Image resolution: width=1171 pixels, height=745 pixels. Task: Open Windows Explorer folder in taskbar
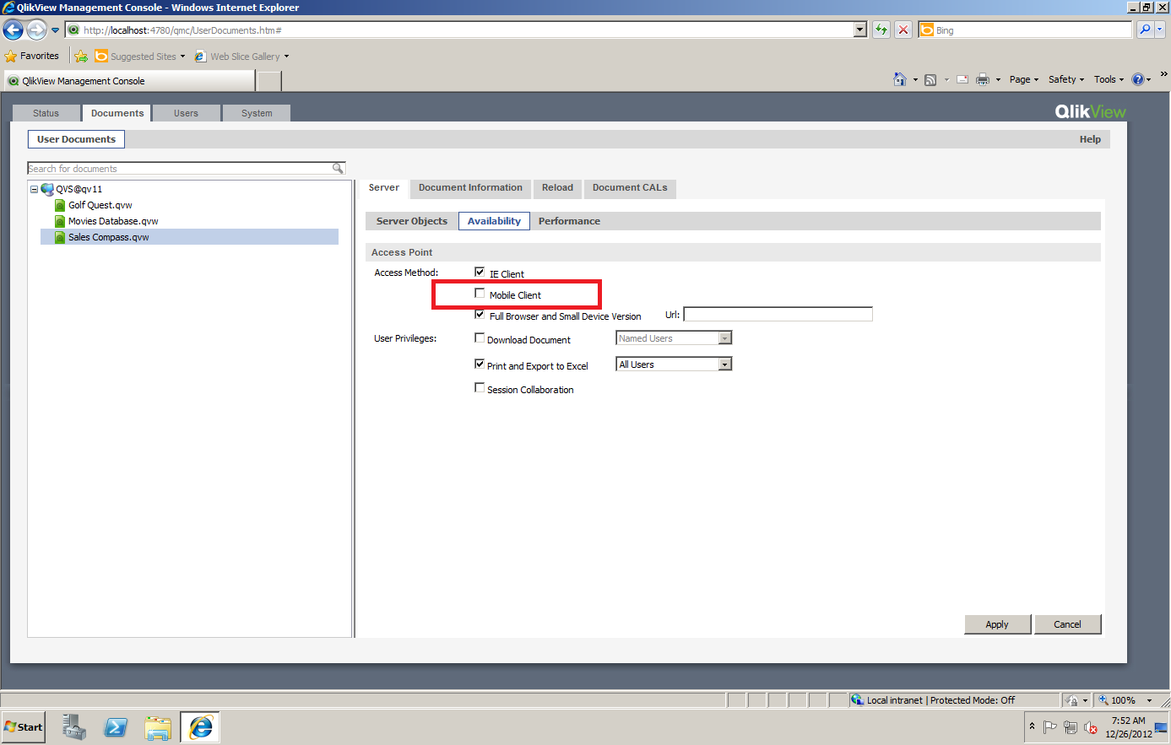click(158, 726)
